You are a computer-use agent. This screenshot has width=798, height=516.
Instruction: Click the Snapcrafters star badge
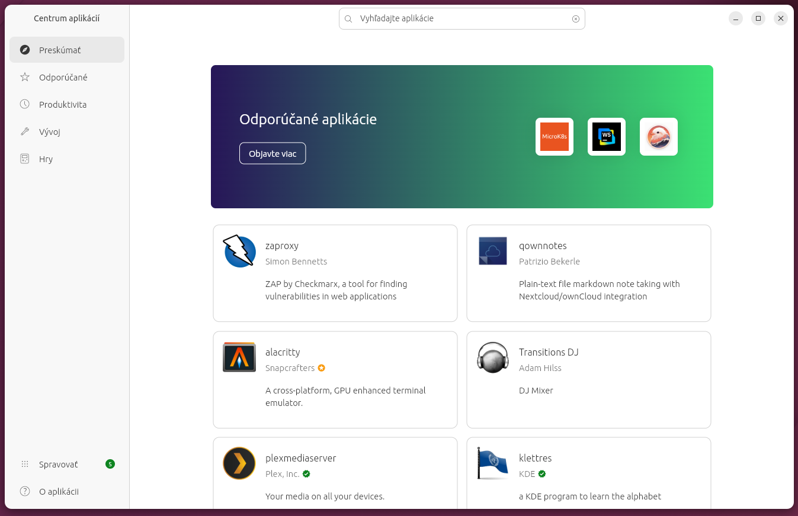[x=322, y=367]
